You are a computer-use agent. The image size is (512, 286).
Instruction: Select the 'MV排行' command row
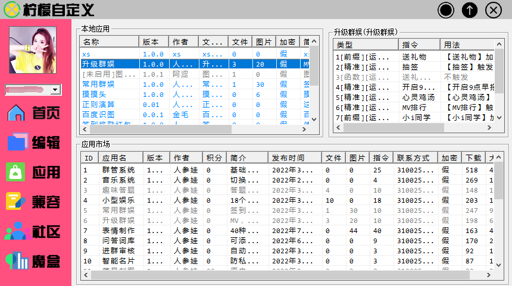click(414, 108)
